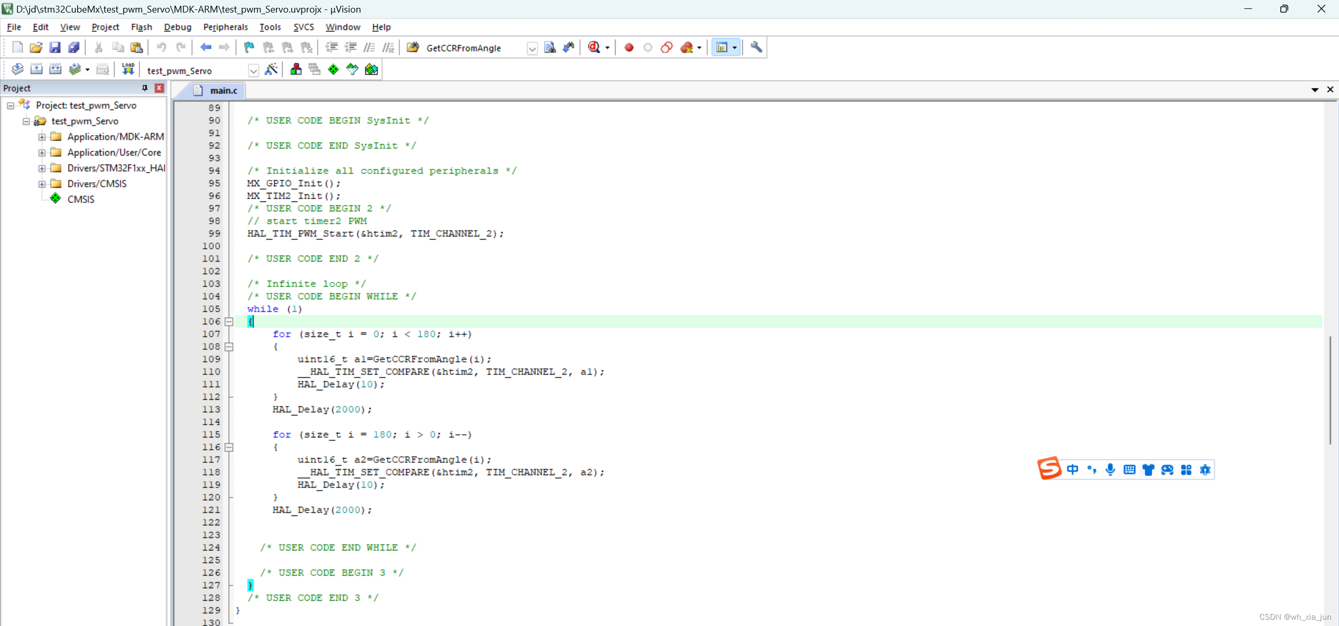Viewport: 1339px width, 626px height.
Task: Open Manage Run-Time Environment green diamond
Action: click(x=333, y=70)
